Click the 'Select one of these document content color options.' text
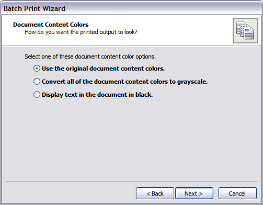The height and width of the screenshot is (205, 263). [90, 56]
